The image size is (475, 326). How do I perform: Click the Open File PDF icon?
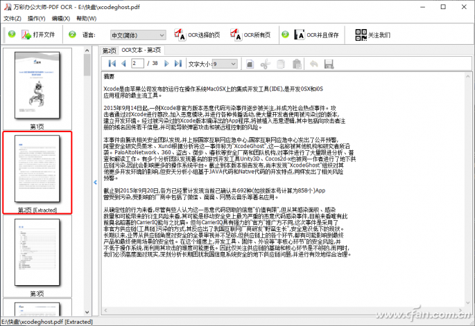point(26,35)
